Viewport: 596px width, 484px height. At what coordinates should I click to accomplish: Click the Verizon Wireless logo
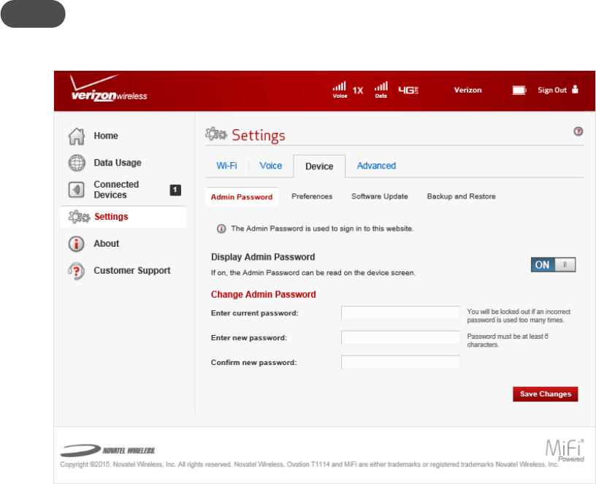pyautogui.click(x=109, y=88)
